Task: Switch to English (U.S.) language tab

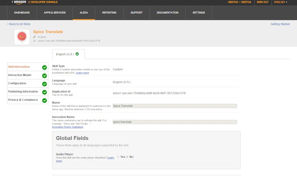Action: [x=68, y=54]
